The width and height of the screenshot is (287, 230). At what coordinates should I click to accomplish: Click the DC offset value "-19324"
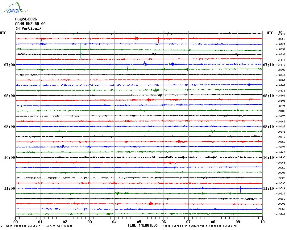(x=281, y=188)
